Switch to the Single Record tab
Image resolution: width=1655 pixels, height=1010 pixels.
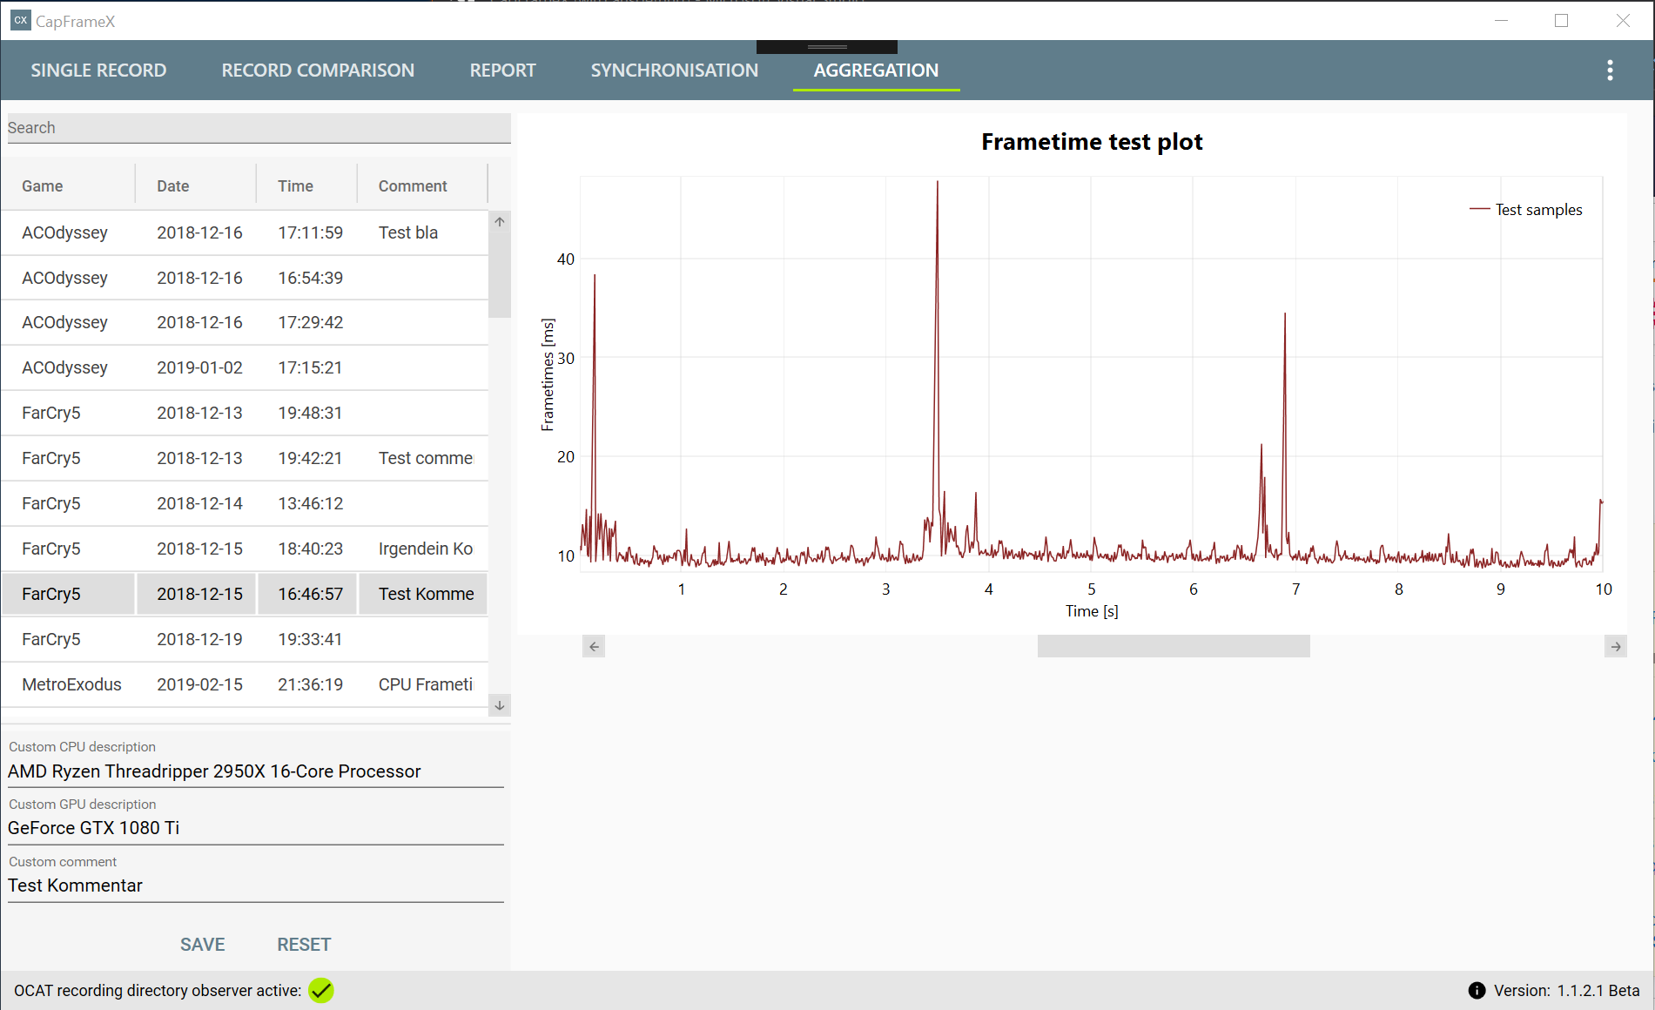tap(98, 71)
